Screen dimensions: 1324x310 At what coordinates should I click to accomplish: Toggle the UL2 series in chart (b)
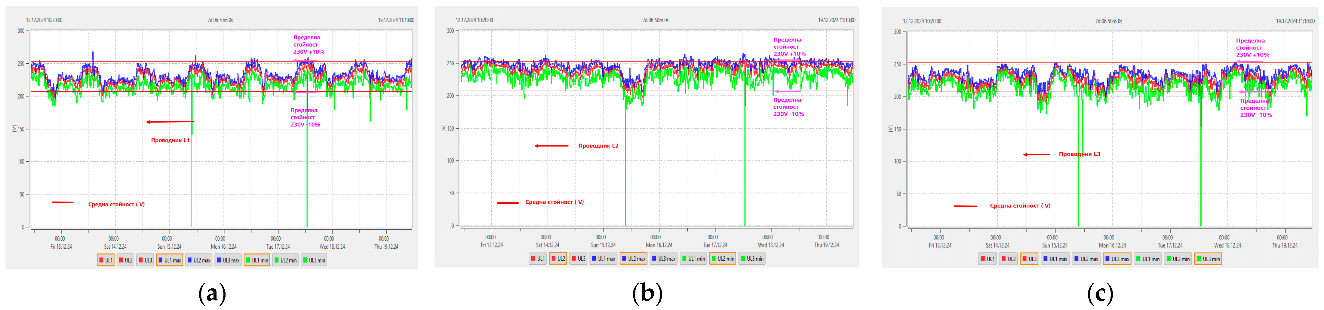click(558, 259)
